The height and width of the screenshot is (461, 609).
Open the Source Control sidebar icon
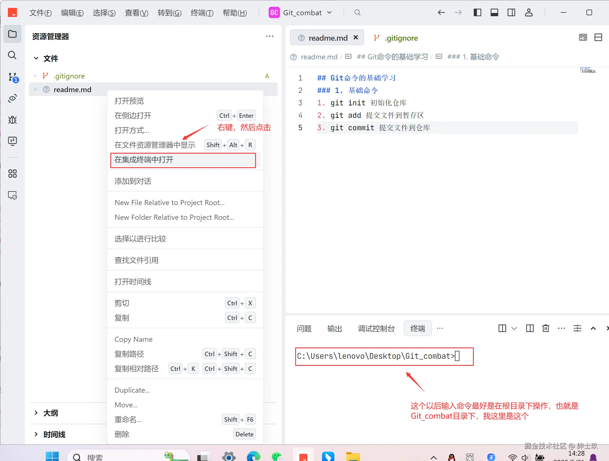tap(12, 77)
